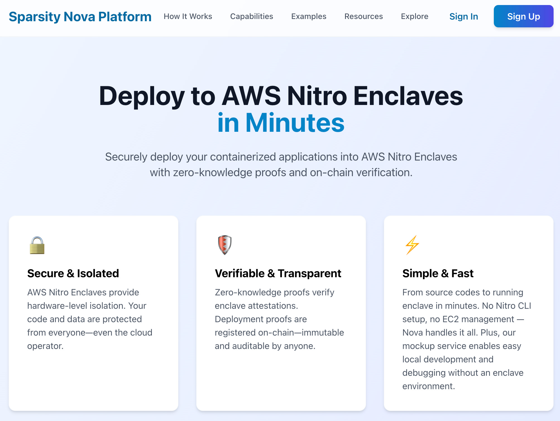Click the Sign In link
This screenshot has height=421, width=560.
click(463, 16)
